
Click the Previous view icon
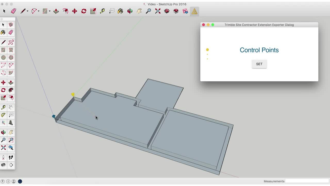tap(11, 148)
